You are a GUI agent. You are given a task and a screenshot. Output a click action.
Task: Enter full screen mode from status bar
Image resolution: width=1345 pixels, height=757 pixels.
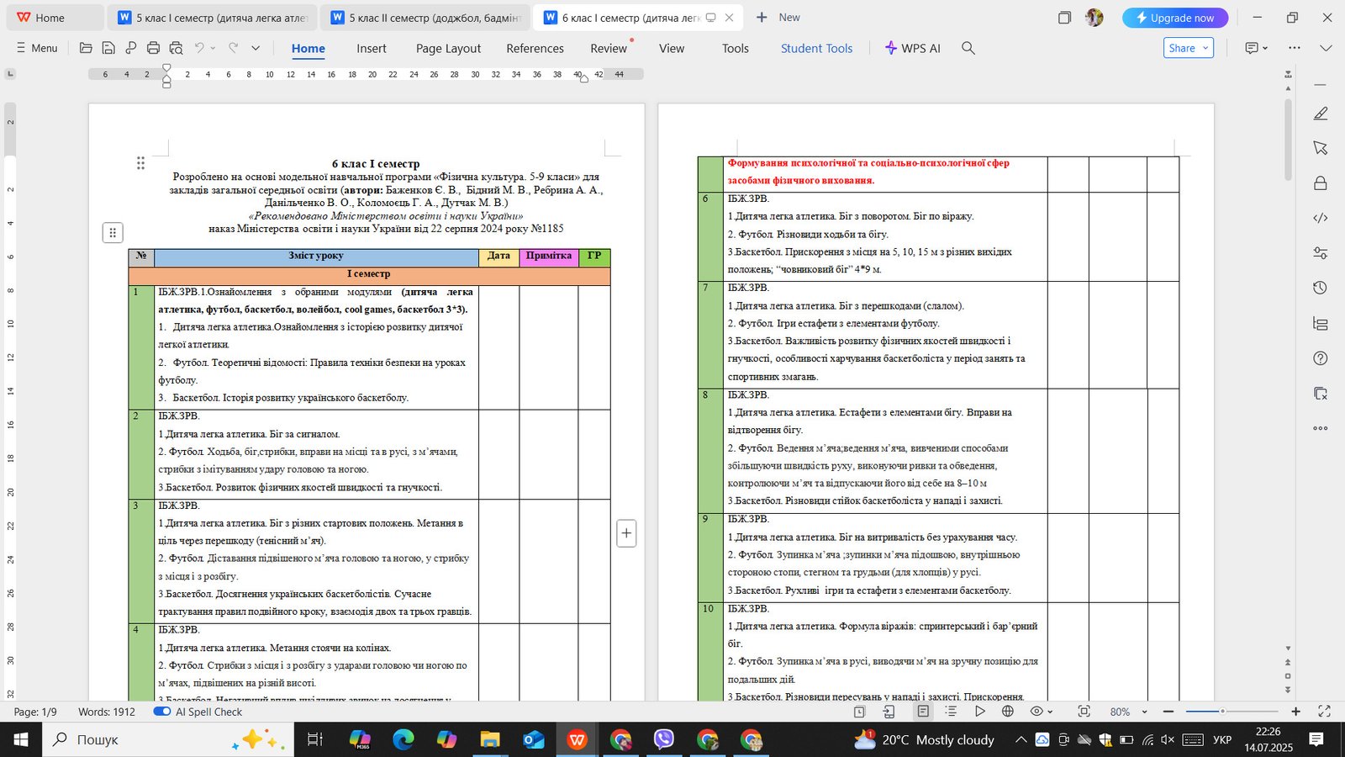[x=1324, y=712]
